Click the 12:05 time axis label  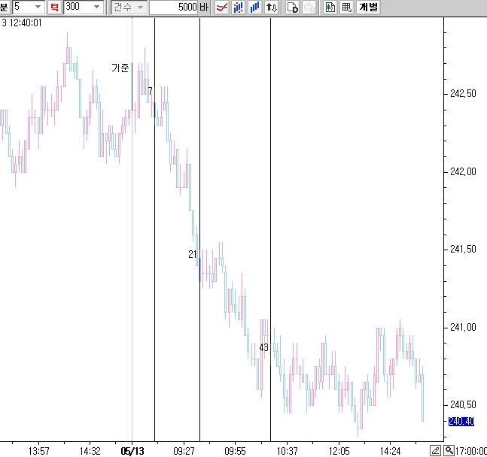click(339, 451)
